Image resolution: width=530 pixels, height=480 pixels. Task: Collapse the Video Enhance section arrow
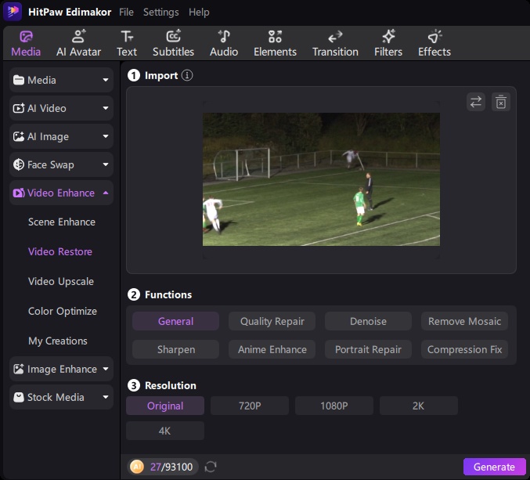click(106, 193)
